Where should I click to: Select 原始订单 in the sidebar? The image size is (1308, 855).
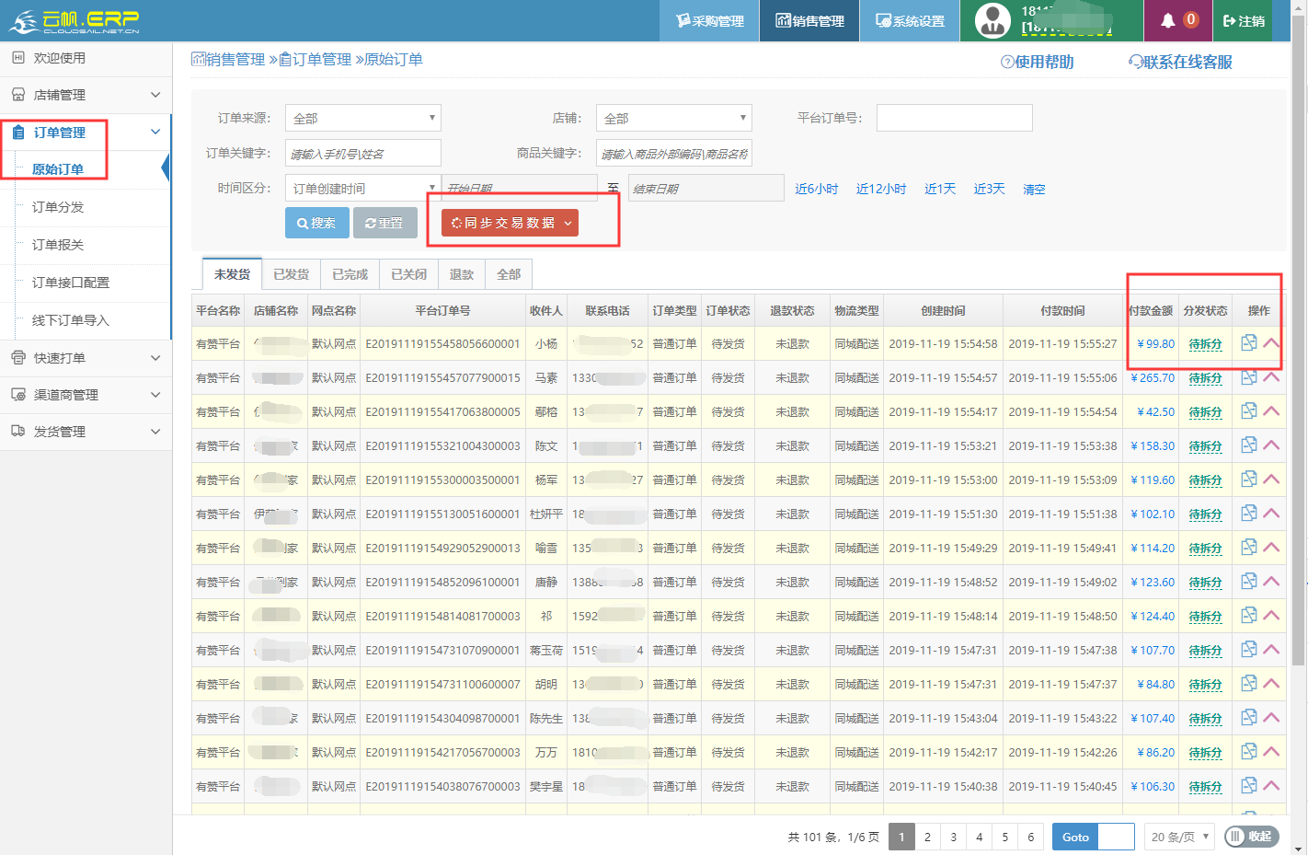[x=58, y=169]
